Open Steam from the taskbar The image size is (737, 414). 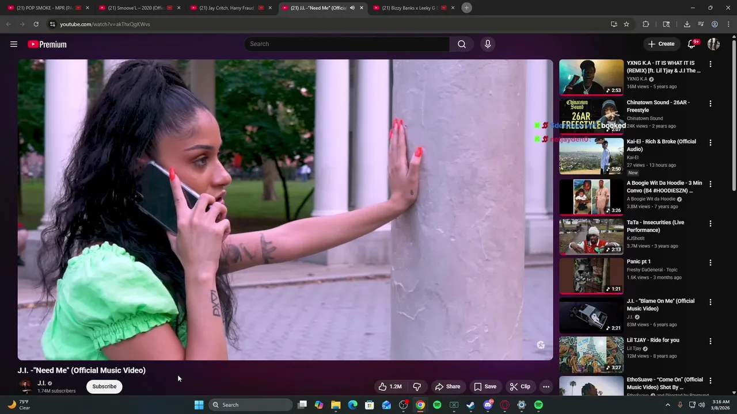[470, 405]
